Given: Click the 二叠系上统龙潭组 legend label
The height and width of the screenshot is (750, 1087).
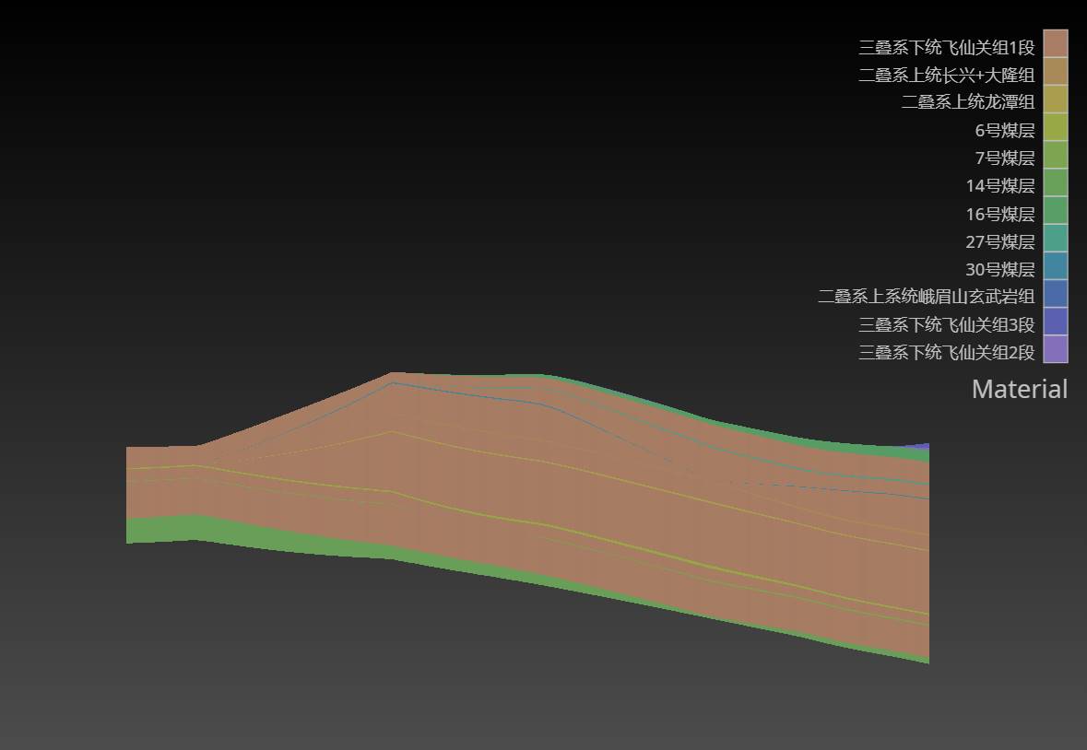Looking at the screenshot, I should click(x=967, y=102).
